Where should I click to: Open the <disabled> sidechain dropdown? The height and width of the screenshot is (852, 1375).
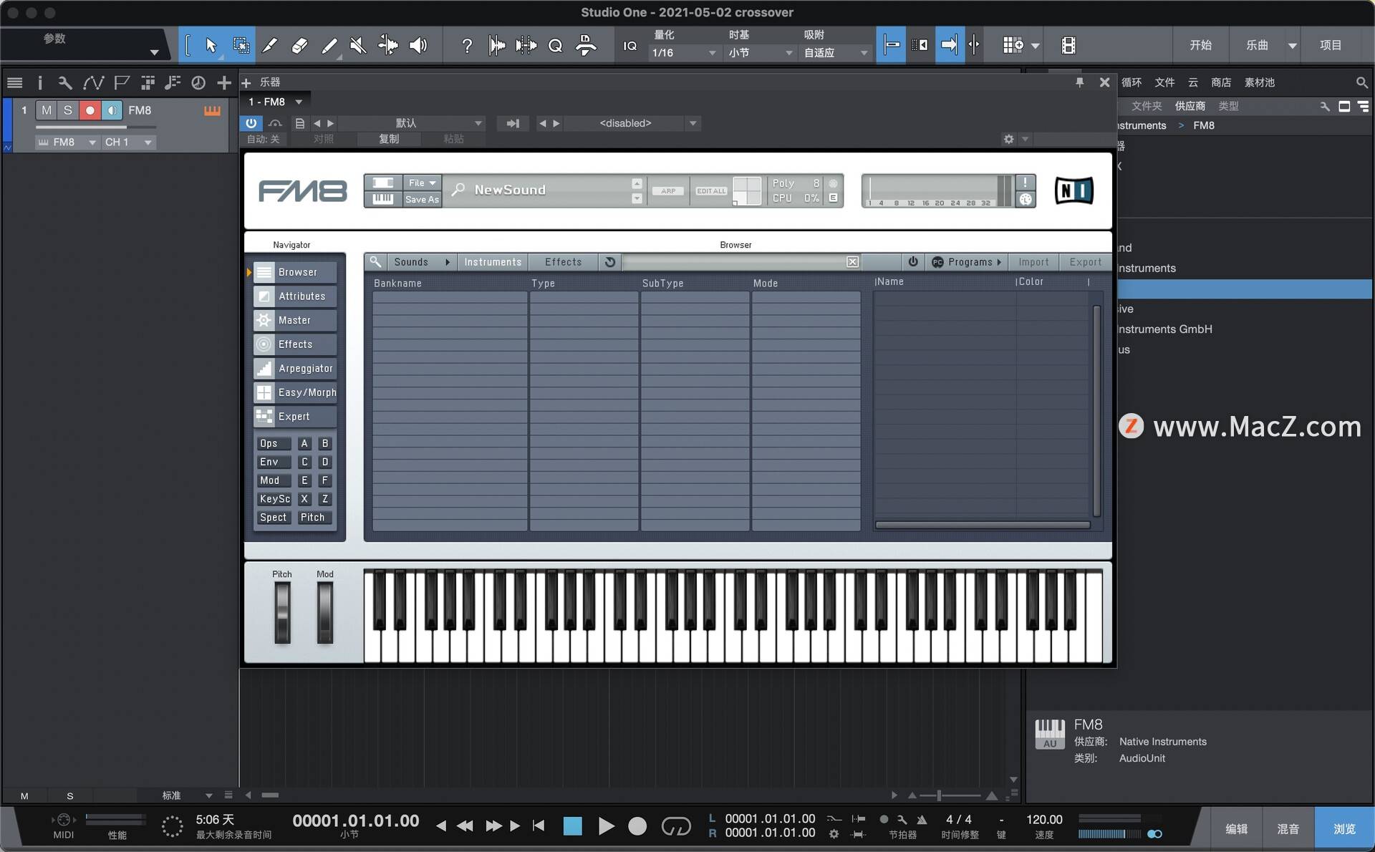(x=633, y=123)
